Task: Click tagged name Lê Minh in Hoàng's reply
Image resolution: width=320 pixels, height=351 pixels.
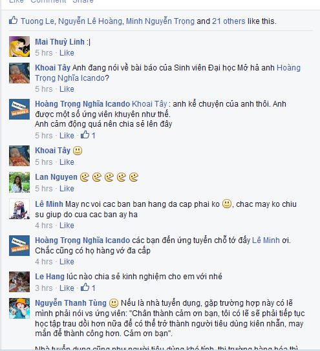Action: tap(266, 240)
